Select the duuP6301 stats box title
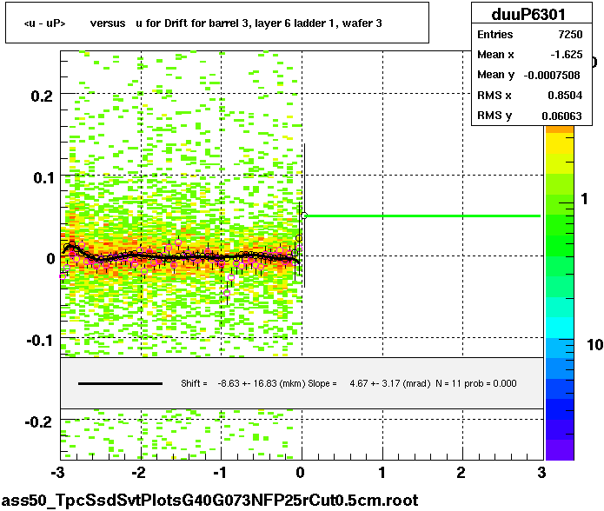 pos(528,15)
